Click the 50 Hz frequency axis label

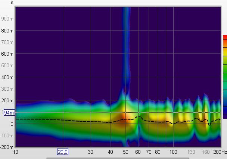click(125, 152)
